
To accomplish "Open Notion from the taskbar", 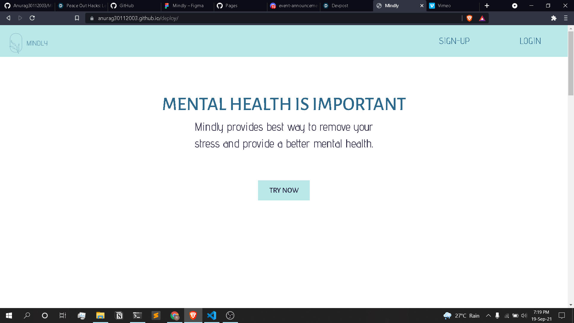I will tap(119, 316).
